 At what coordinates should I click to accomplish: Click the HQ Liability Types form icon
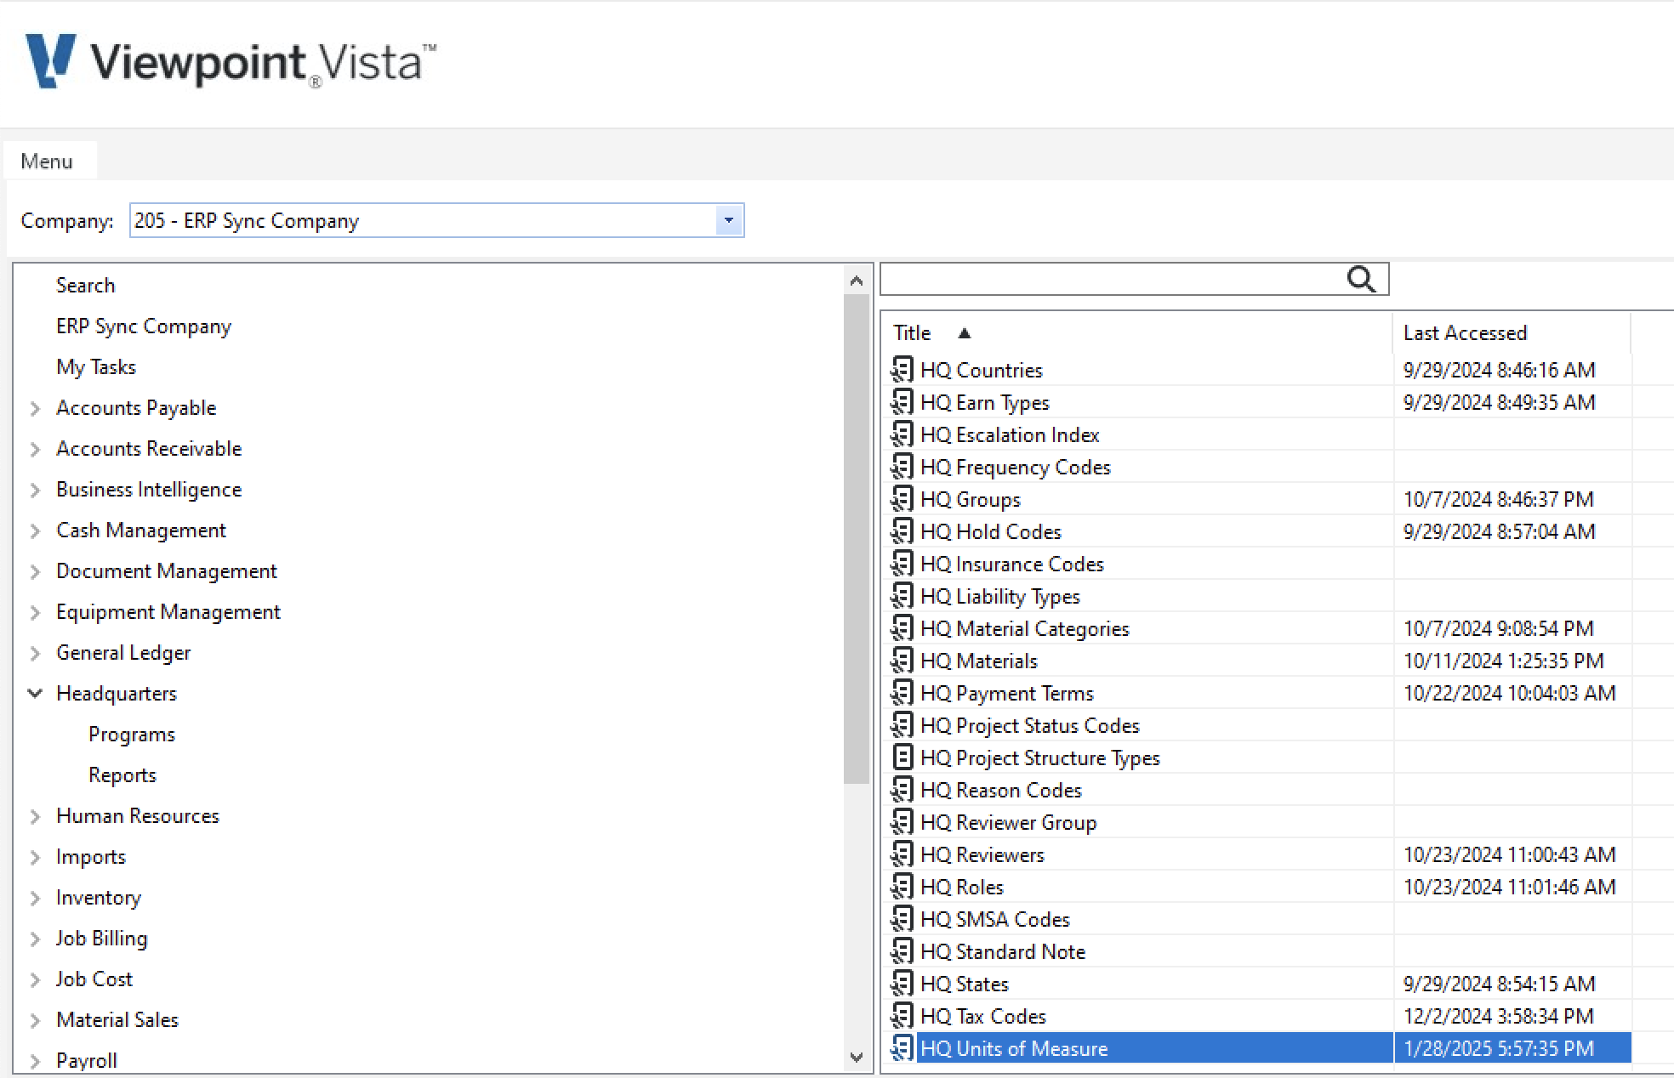(x=902, y=596)
